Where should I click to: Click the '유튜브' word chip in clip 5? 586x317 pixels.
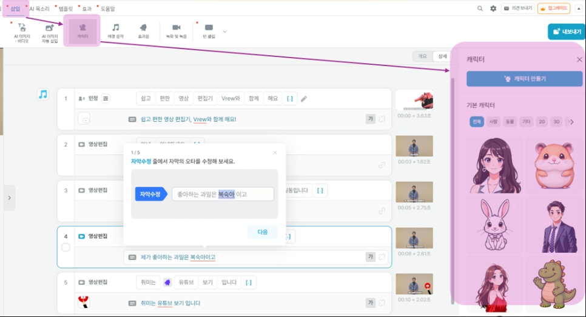[186, 282]
